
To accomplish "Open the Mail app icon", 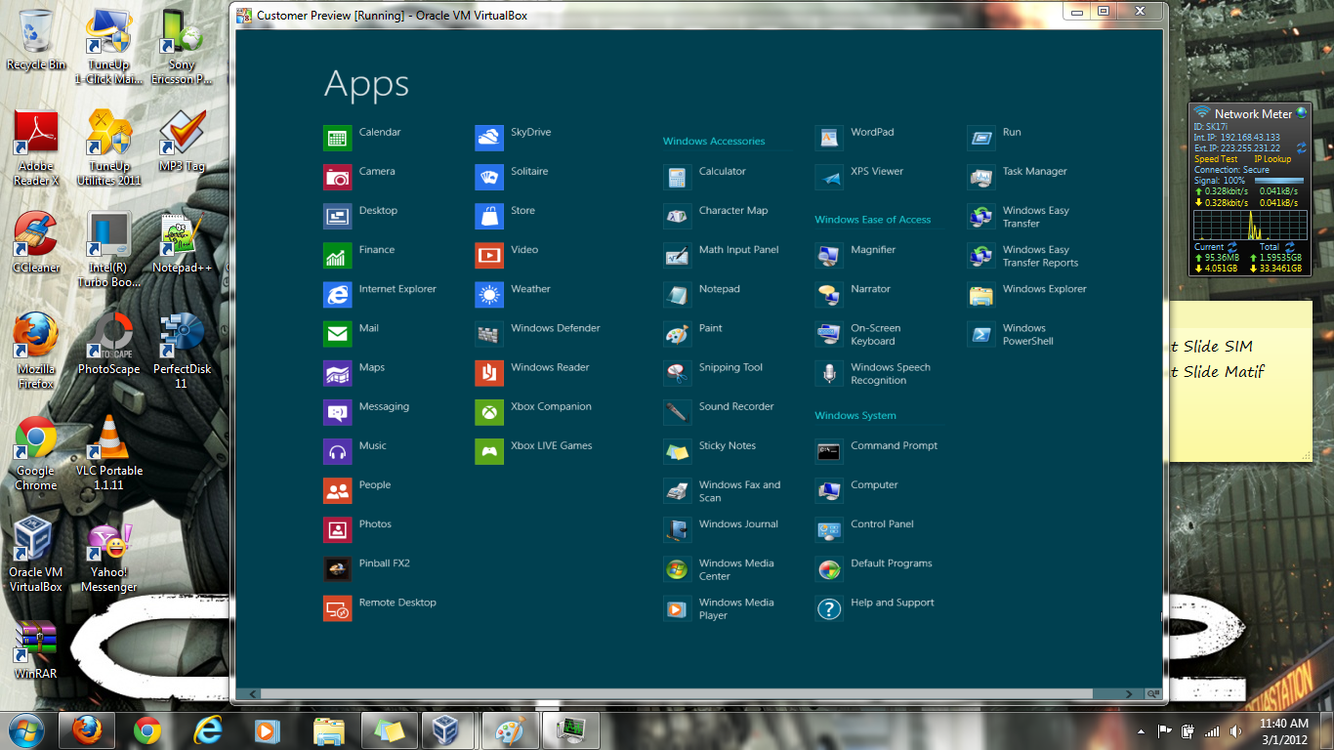I will (x=338, y=334).
